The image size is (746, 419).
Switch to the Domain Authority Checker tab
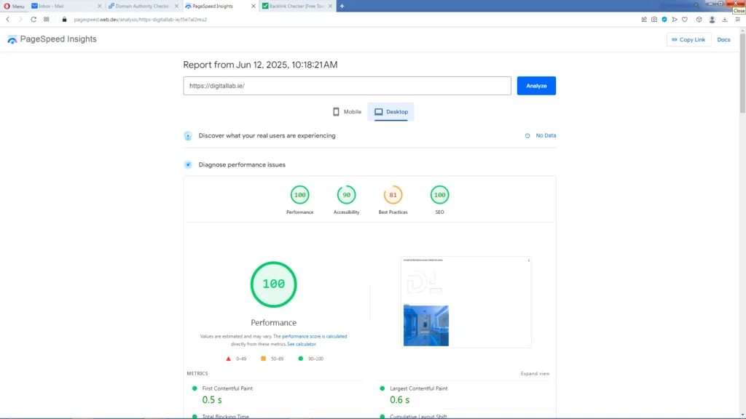143,6
